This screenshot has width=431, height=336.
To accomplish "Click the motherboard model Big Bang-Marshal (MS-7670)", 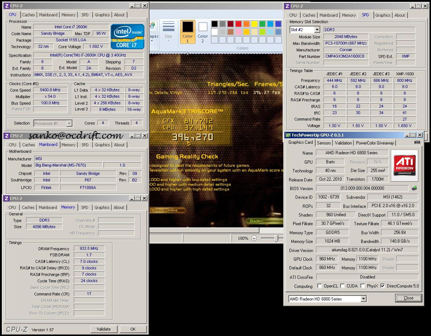I will pos(68,165).
